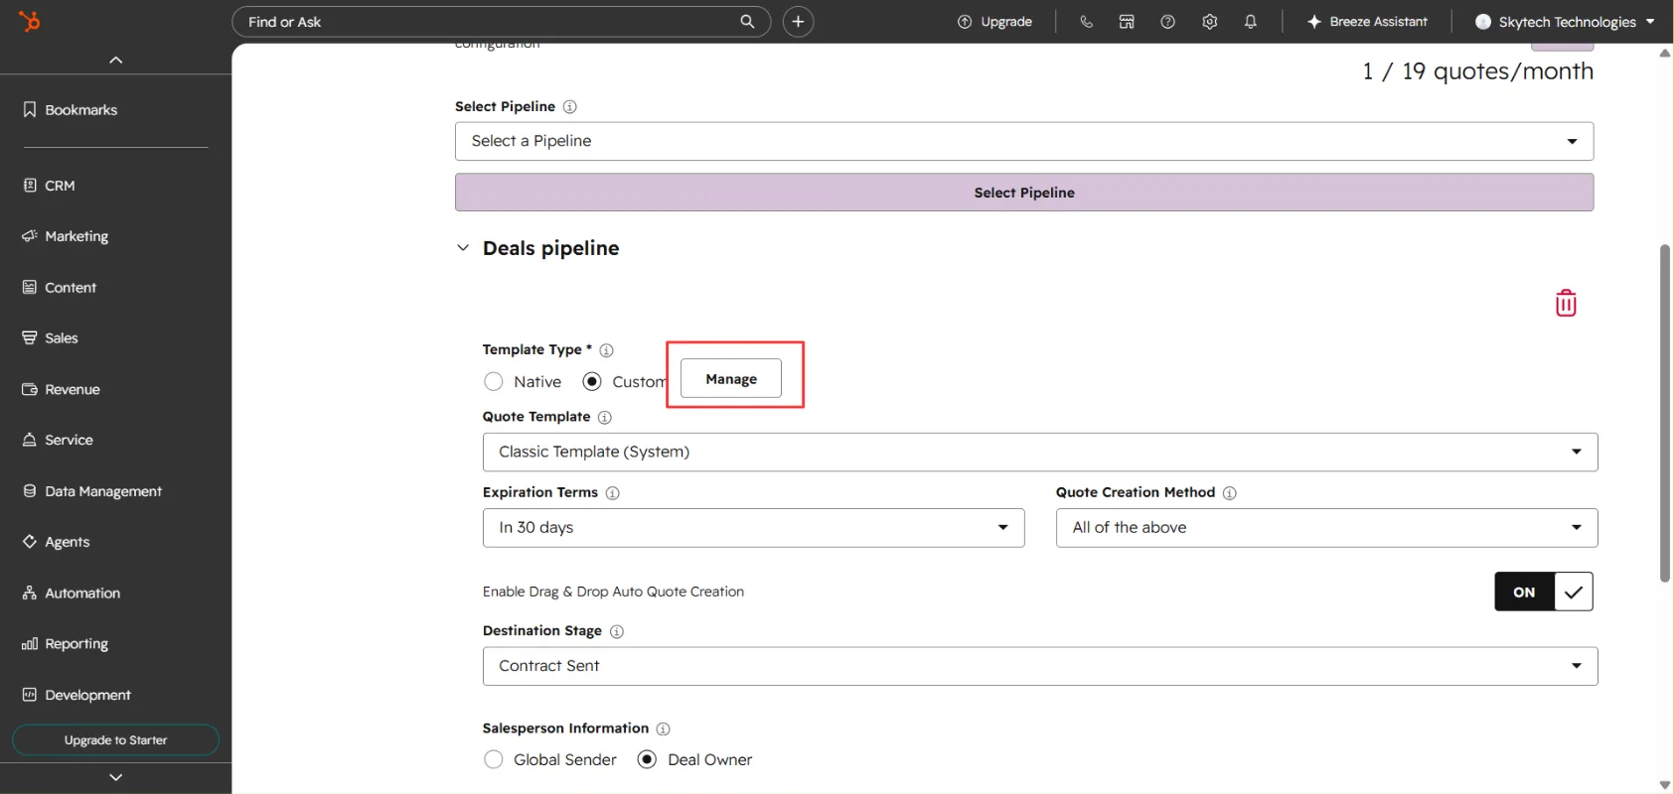Click the 'Deals pipeline' heading

tap(550, 248)
